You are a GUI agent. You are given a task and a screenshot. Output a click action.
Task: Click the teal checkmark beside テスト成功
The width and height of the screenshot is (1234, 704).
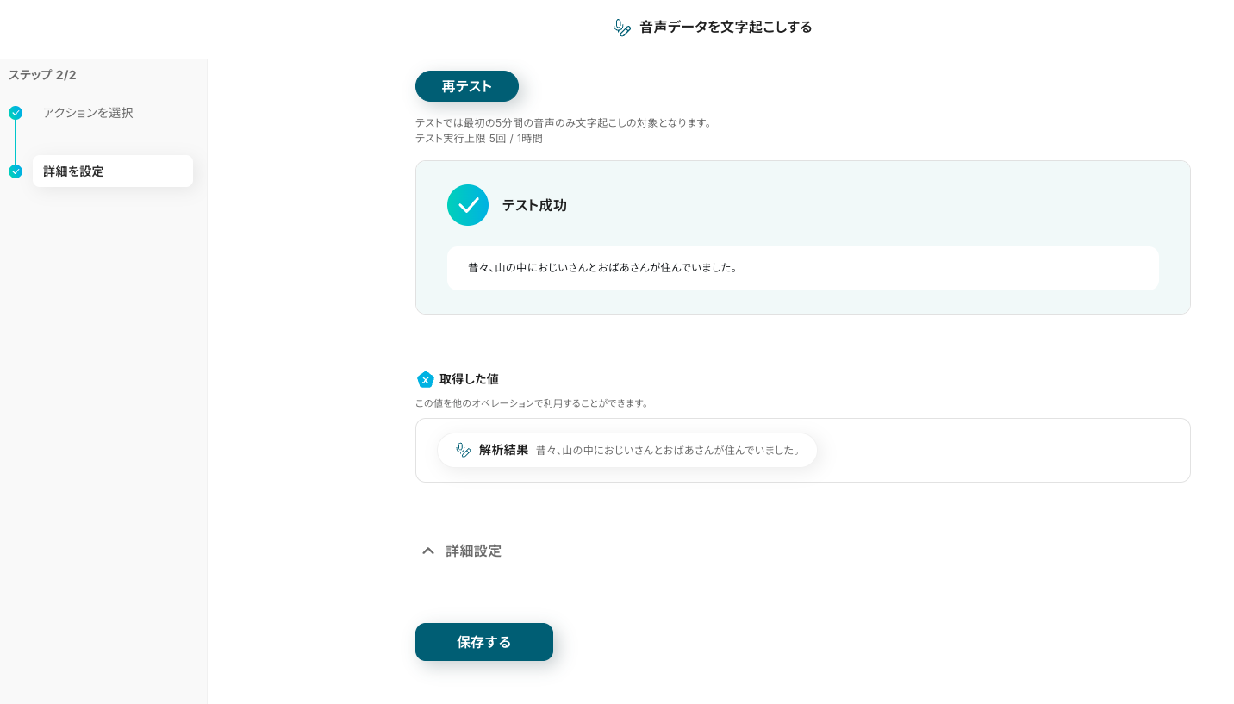point(468,205)
